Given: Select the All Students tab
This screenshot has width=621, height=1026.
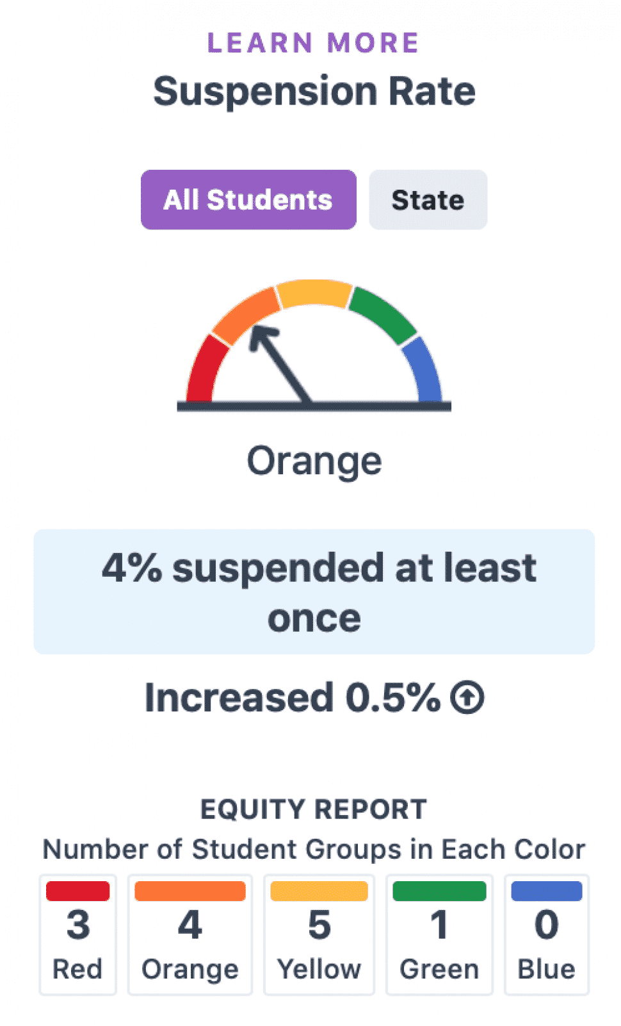Looking at the screenshot, I should click(x=248, y=199).
